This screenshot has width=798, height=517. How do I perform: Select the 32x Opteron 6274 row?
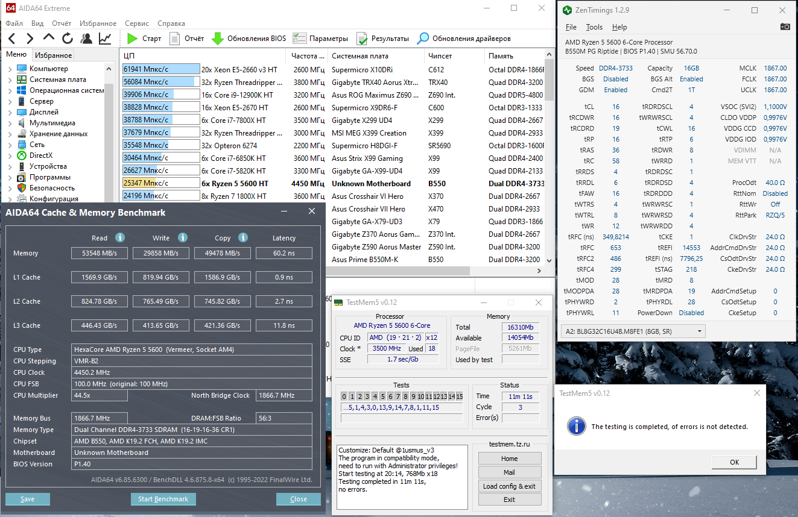333,145
